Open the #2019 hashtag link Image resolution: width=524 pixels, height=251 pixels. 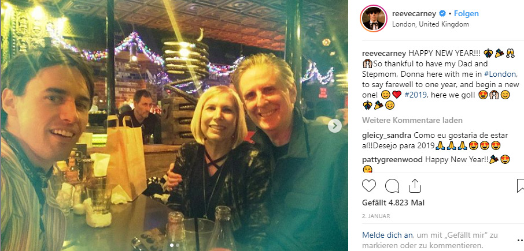tap(415, 95)
